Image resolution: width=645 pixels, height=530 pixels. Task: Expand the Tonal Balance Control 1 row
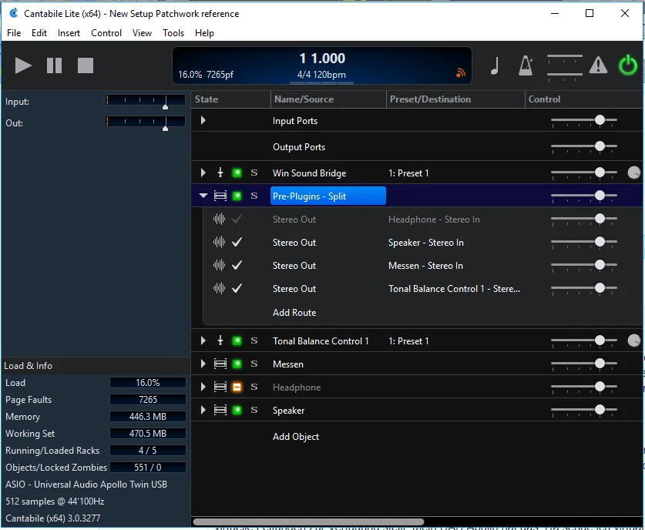pyautogui.click(x=203, y=340)
